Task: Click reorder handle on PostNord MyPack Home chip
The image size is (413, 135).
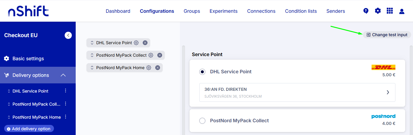Action: [x=92, y=68]
